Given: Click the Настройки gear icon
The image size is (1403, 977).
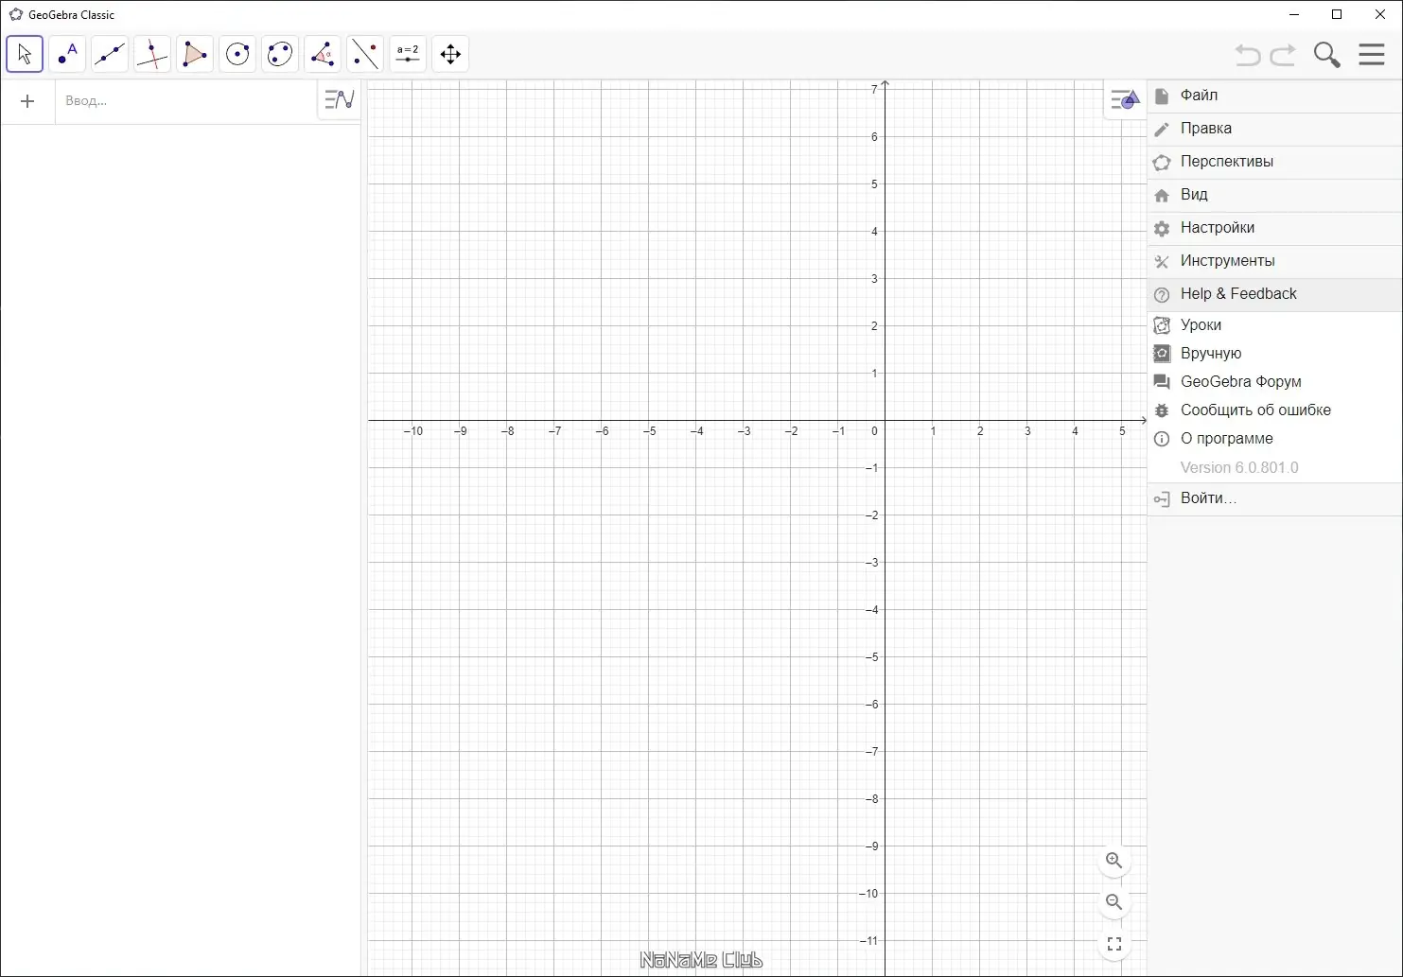Looking at the screenshot, I should (1162, 228).
